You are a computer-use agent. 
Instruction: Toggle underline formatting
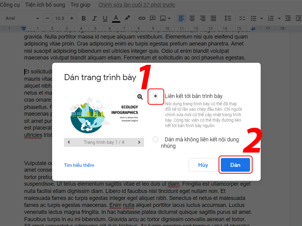pos(105,18)
